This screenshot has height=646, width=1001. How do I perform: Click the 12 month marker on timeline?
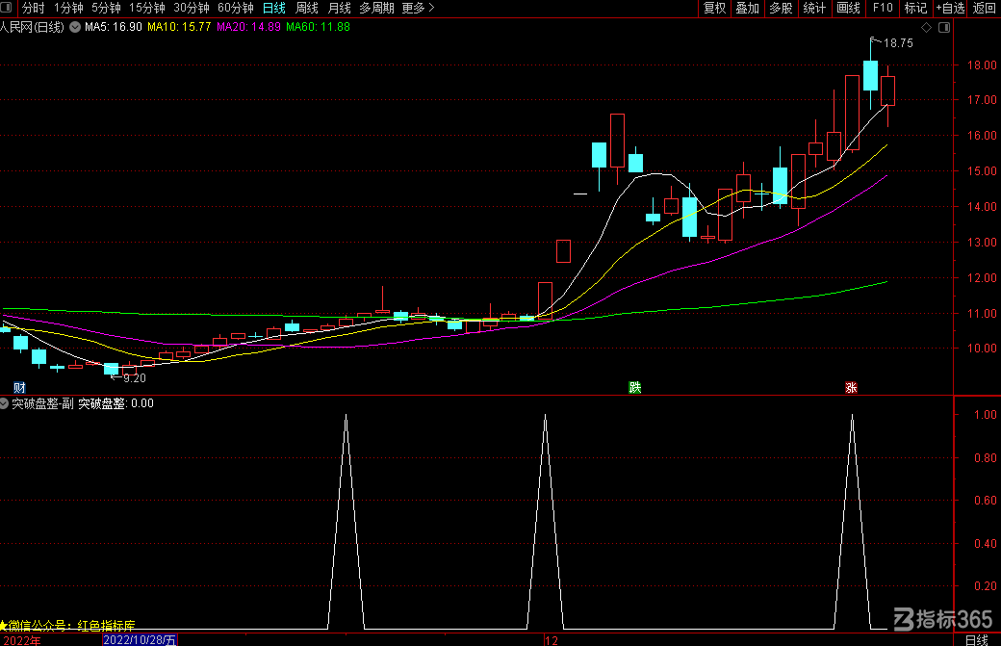552,640
